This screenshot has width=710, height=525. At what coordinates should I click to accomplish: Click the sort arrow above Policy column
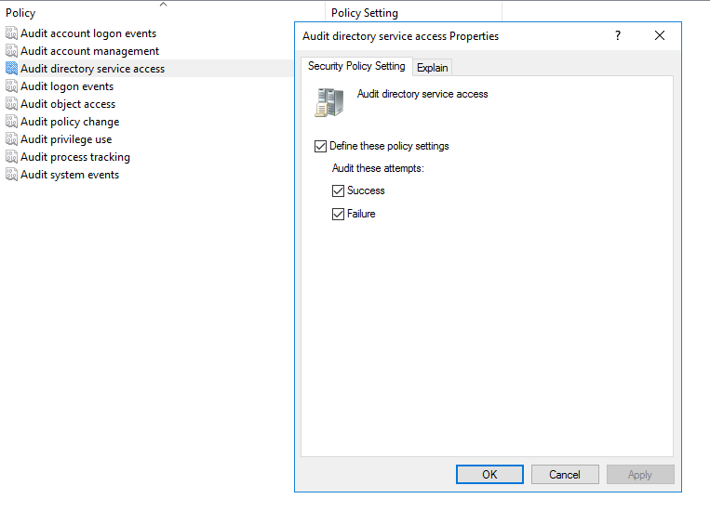click(164, 5)
